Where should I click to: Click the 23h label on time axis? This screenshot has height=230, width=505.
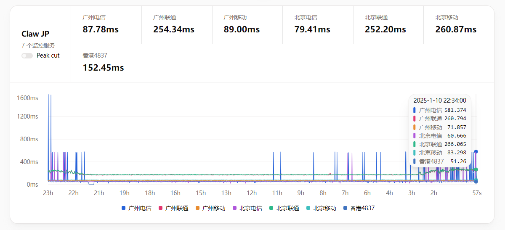[48, 193]
